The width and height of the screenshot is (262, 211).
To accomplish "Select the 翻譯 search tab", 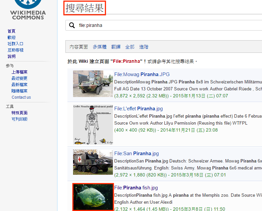I will pyautogui.click(x=116, y=47).
